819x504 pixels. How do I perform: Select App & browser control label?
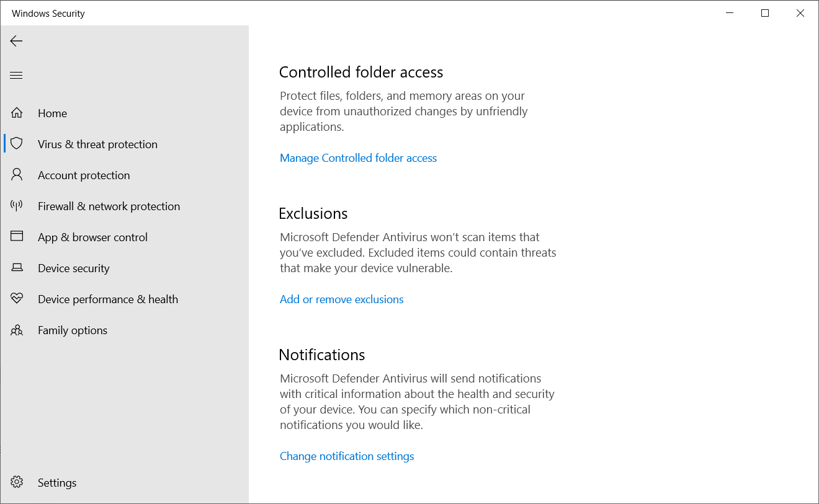pyautogui.click(x=92, y=237)
